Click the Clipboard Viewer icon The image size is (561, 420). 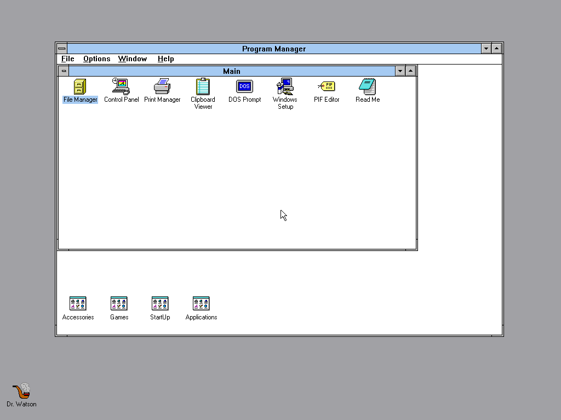point(203,86)
